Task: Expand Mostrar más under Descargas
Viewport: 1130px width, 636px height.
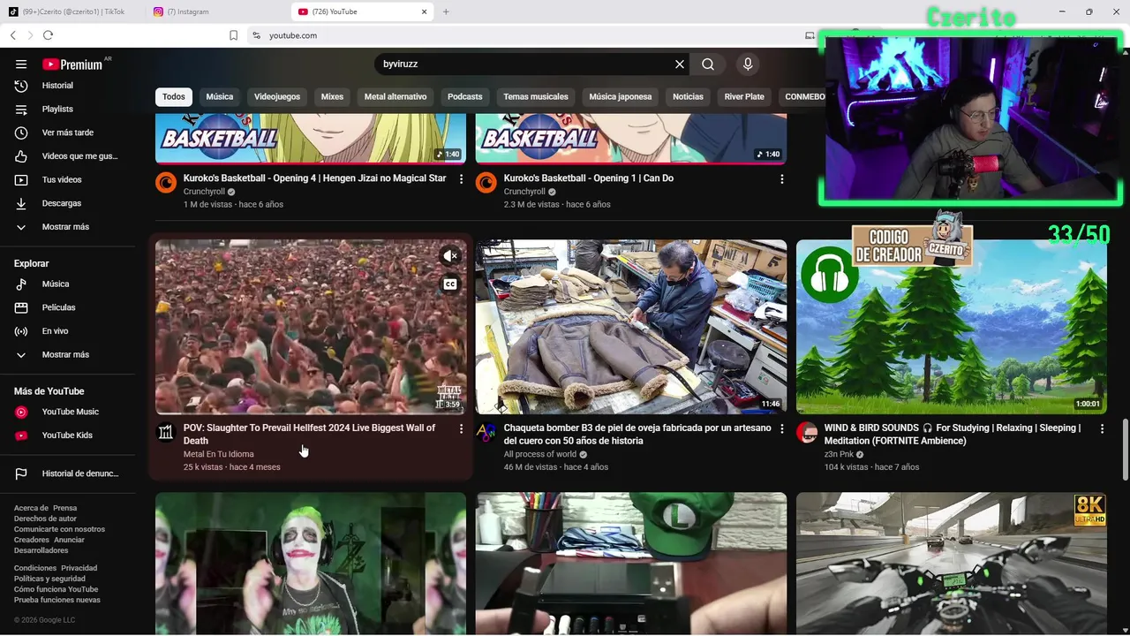Action: point(67,227)
